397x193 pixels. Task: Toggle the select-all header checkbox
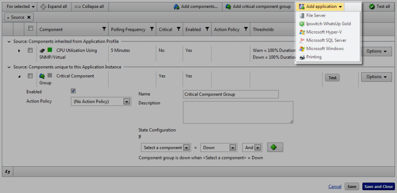30,28
